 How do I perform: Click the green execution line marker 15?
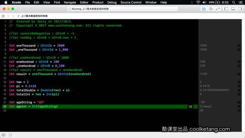190,107
